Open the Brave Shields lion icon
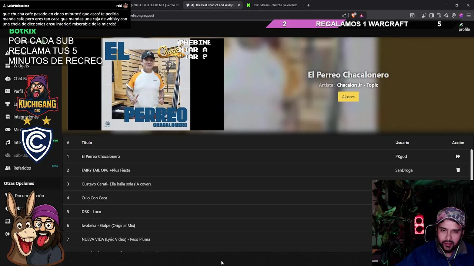 pos(353,16)
